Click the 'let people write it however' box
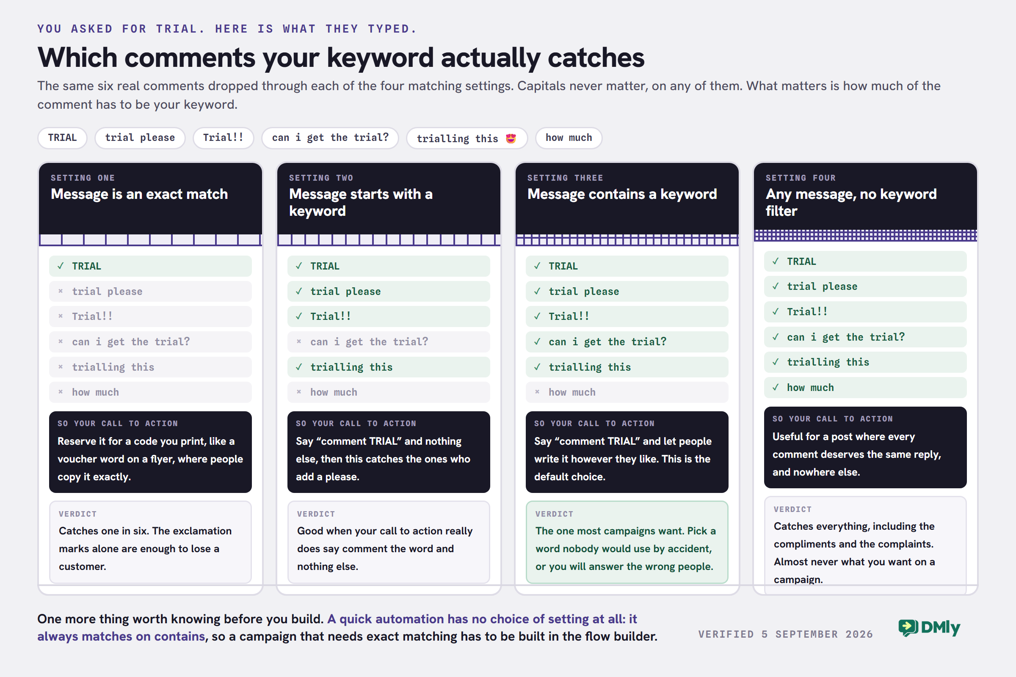The width and height of the screenshot is (1016, 677). tap(627, 452)
